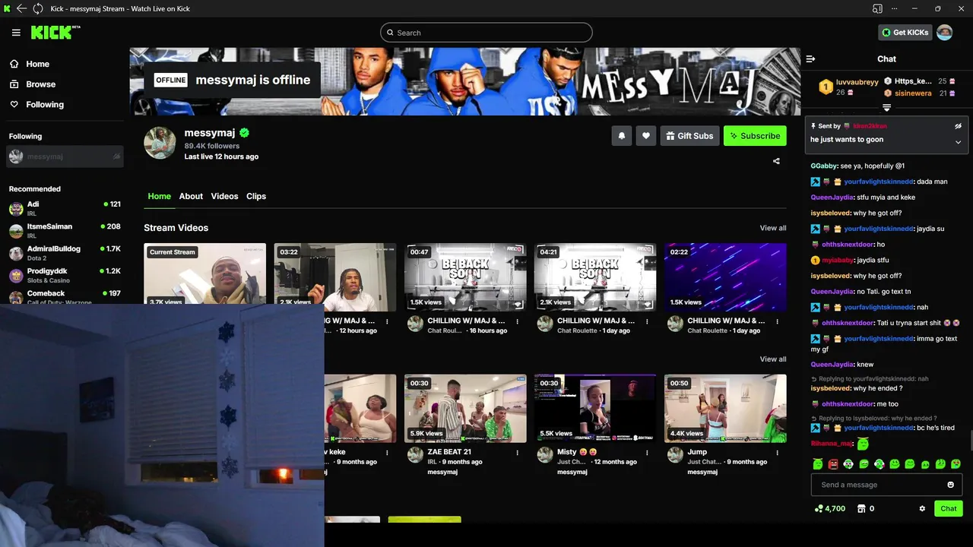Open the 02:22 purple streaks video
973x547 pixels.
[725, 277]
